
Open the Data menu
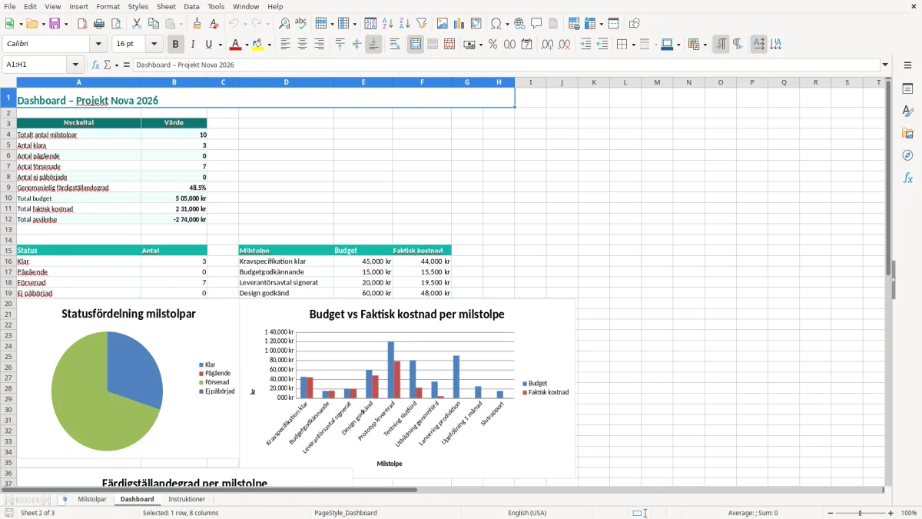coord(191,6)
